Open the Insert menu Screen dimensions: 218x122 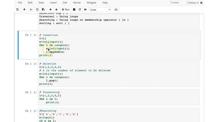[x=53, y=3]
